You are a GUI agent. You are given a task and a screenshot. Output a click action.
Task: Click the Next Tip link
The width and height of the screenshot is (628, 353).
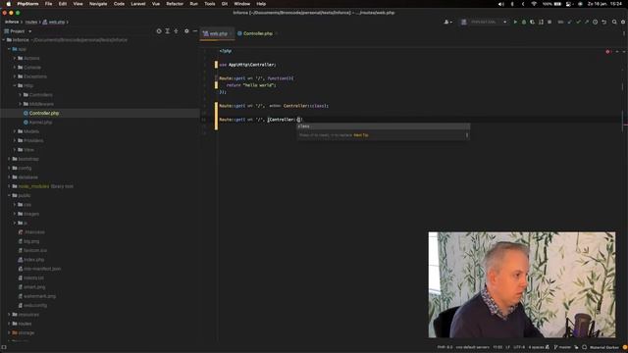361,135
